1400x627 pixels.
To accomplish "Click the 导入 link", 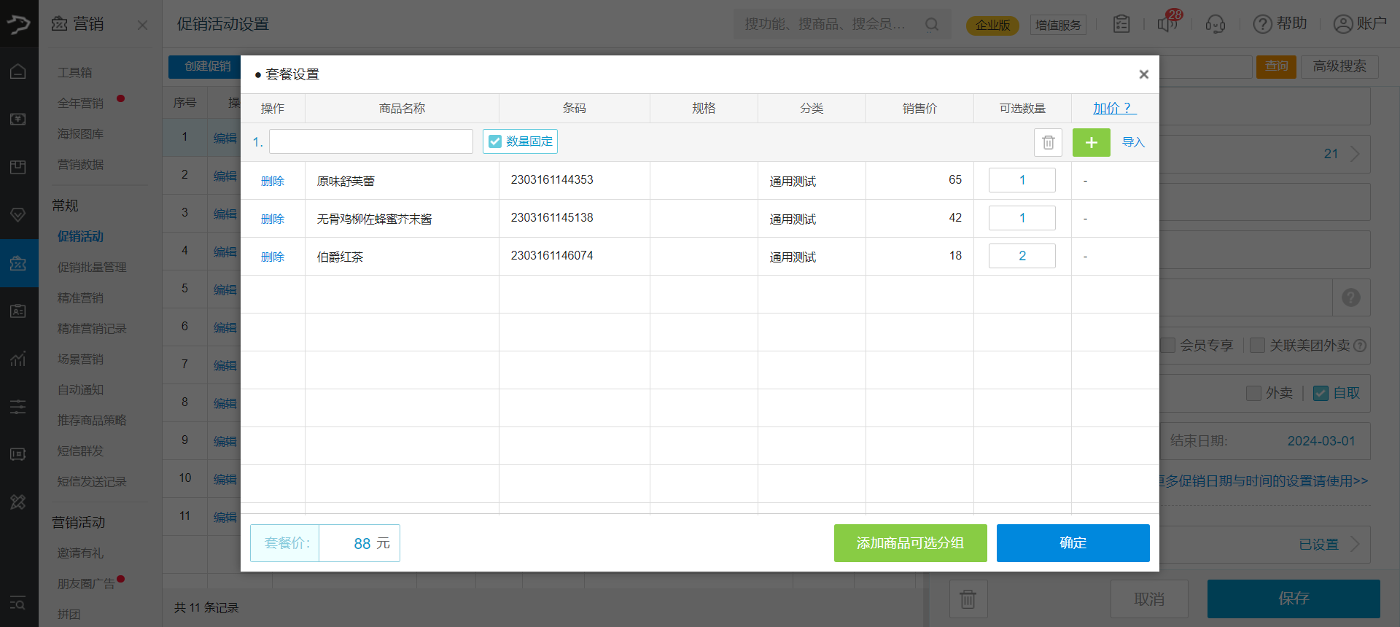I will 1133,142.
